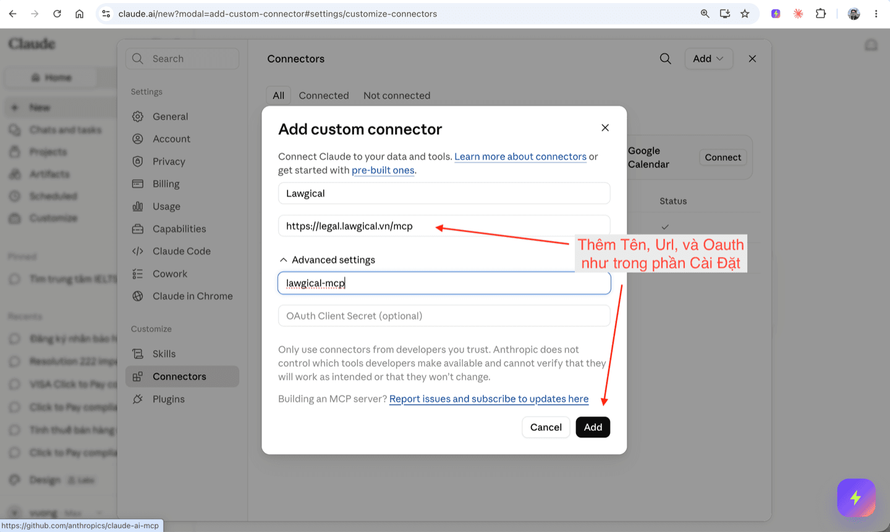
Task: Click the Billing card icon
Action: 138,184
